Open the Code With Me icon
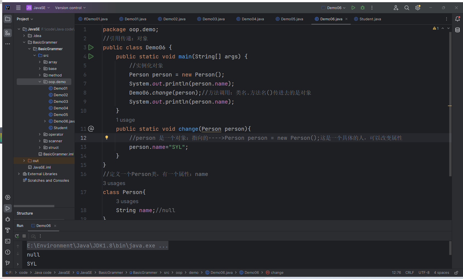Viewport: 463px width, 279px height. (x=396, y=8)
